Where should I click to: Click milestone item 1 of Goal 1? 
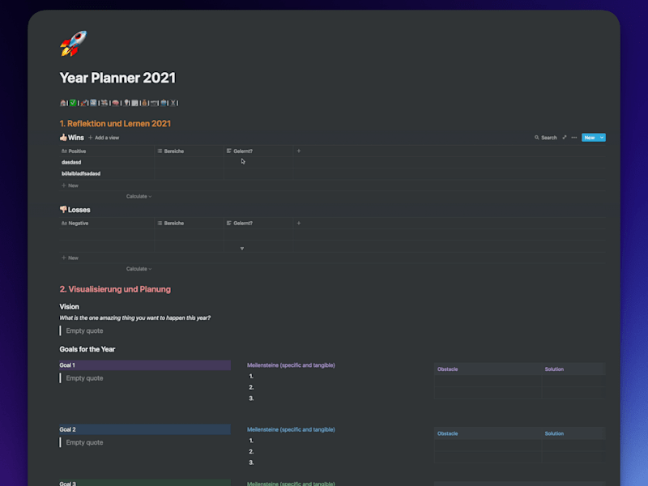click(251, 376)
